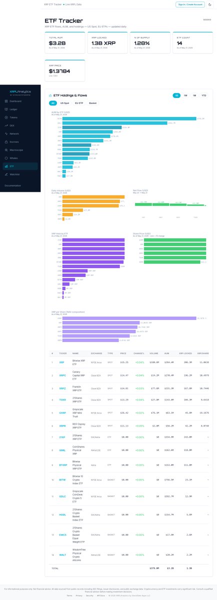Select the 1M time range
Viewport: 217px width, 600px height.
click(x=194, y=95)
